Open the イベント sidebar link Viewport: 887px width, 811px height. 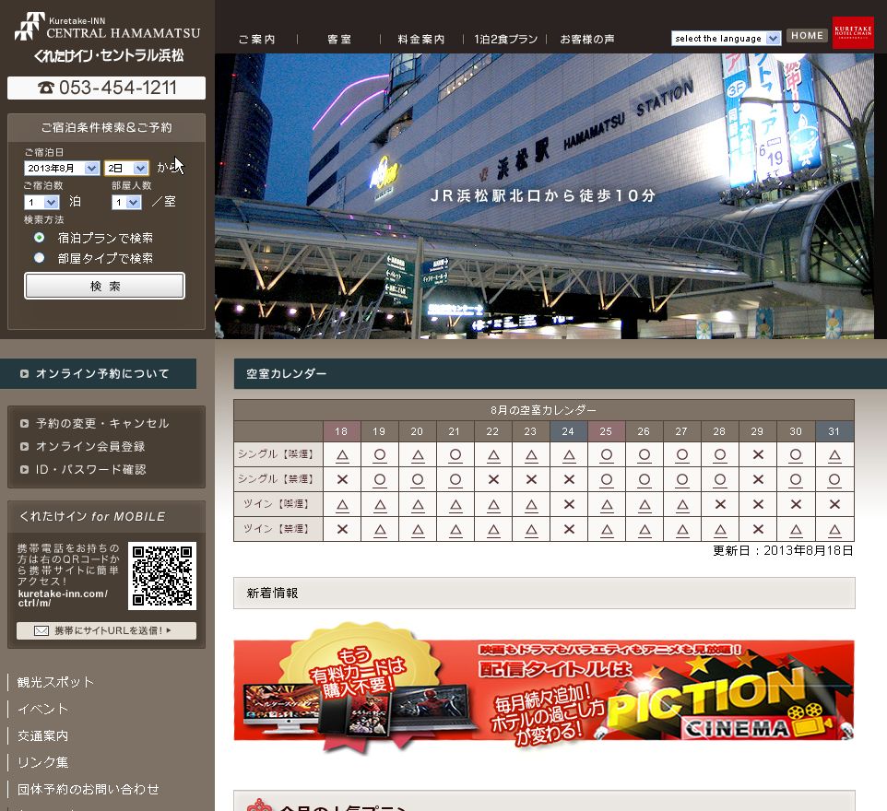coord(43,709)
